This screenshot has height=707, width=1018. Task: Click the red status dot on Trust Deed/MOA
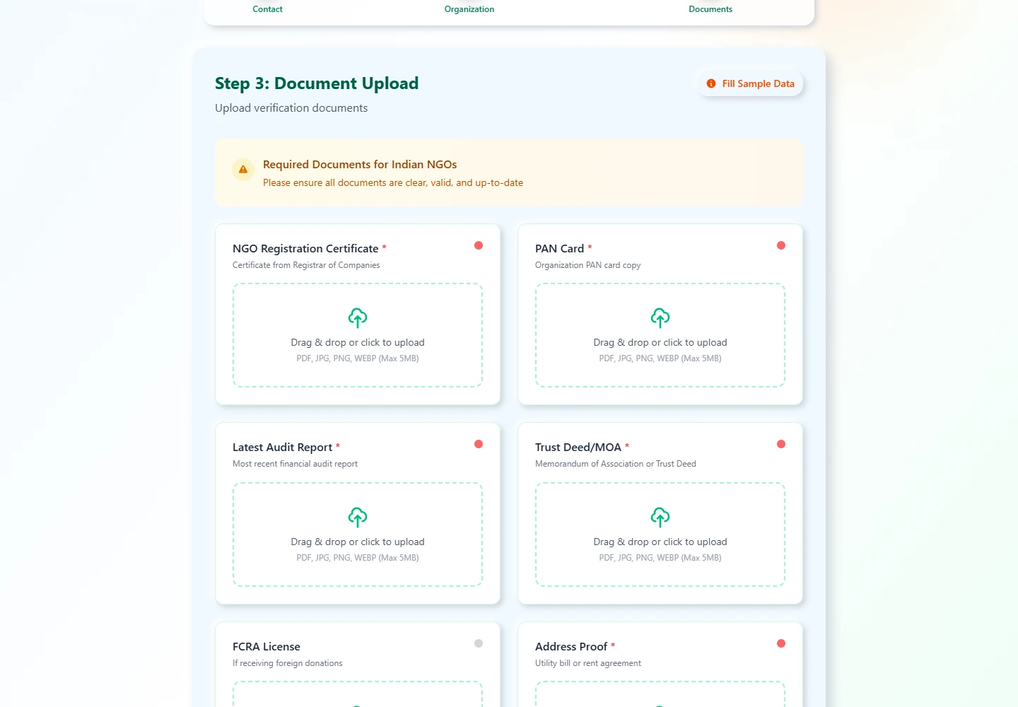(x=781, y=444)
